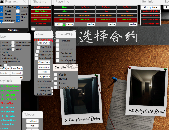Select the 6 Tanglewood Drive contract photo
This screenshot has height=130, width=169.
(x=81, y=100)
